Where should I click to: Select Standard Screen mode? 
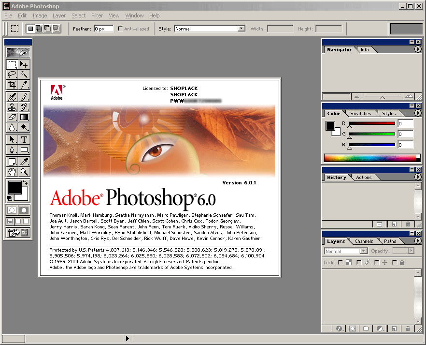(10, 222)
